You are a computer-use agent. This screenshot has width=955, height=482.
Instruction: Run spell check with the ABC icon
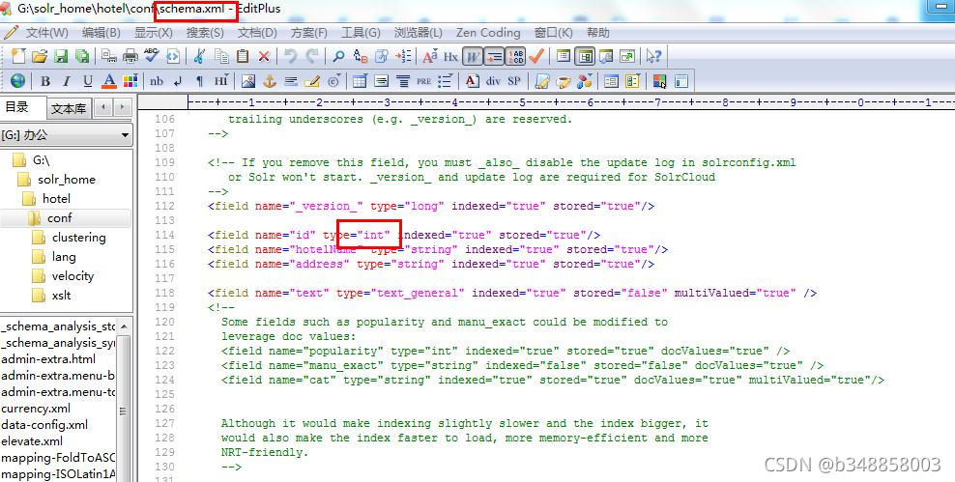151,56
